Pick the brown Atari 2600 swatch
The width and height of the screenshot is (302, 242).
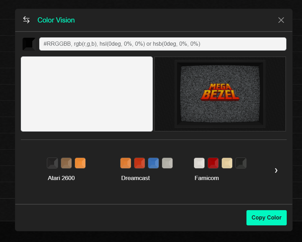click(x=66, y=163)
